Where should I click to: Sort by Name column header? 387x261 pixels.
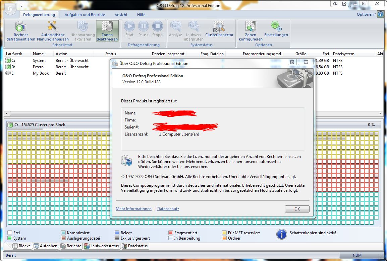point(42,54)
